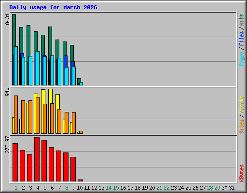
Task: Click day 31 on the x-axis
Action: pos(232,188)
